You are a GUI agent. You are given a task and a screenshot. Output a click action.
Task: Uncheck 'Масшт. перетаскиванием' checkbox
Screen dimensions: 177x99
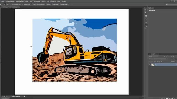tap(32, 4)
